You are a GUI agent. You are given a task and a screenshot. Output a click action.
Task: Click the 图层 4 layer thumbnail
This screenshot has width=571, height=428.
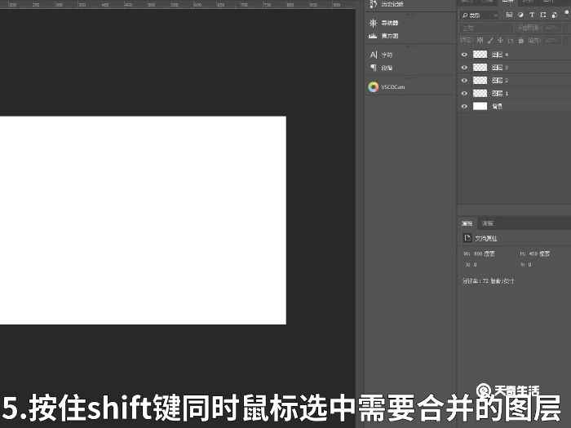[x=480, y=55]
